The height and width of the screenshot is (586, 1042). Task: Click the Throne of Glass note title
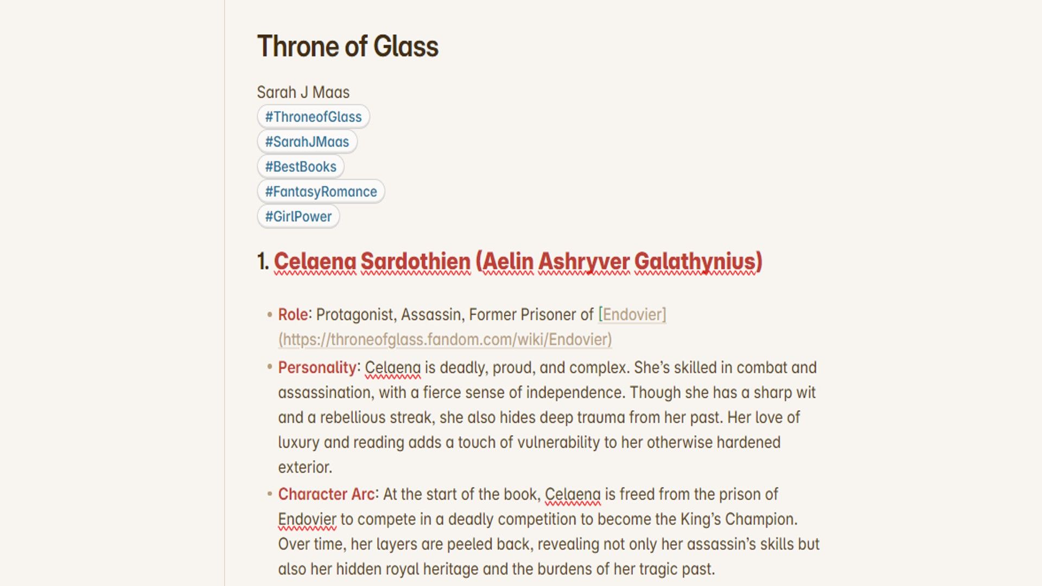coord(347,46)
